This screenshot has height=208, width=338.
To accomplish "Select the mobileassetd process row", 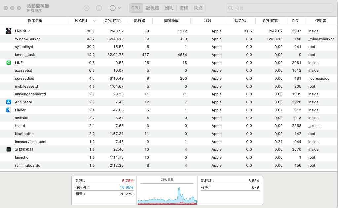I will 169,86.
